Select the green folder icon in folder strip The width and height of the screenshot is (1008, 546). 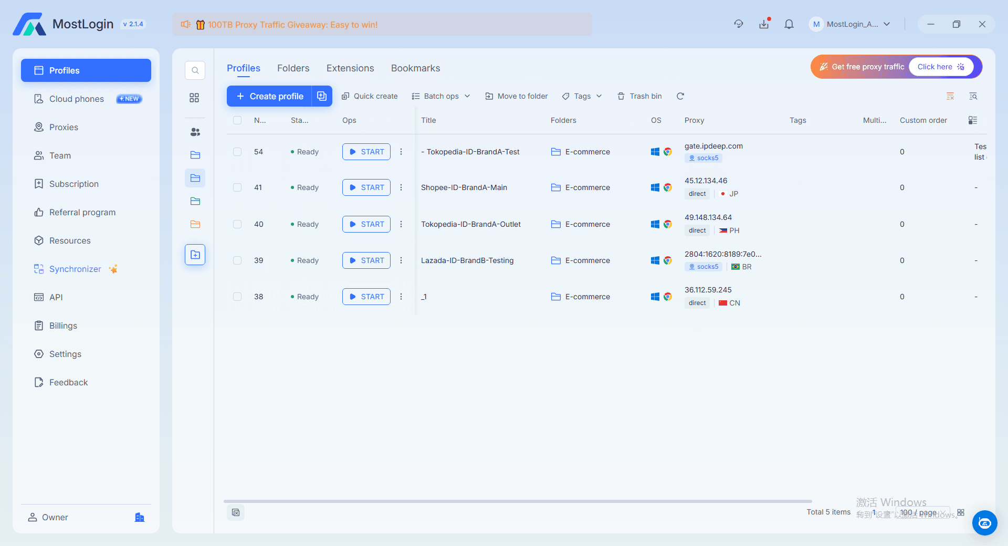195,201
